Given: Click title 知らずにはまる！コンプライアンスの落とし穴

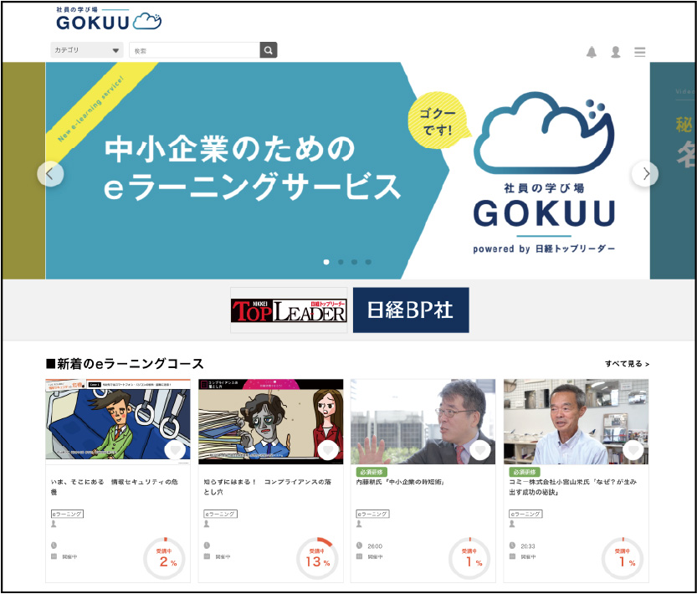Looking at the screenshot, I should 268,487.
